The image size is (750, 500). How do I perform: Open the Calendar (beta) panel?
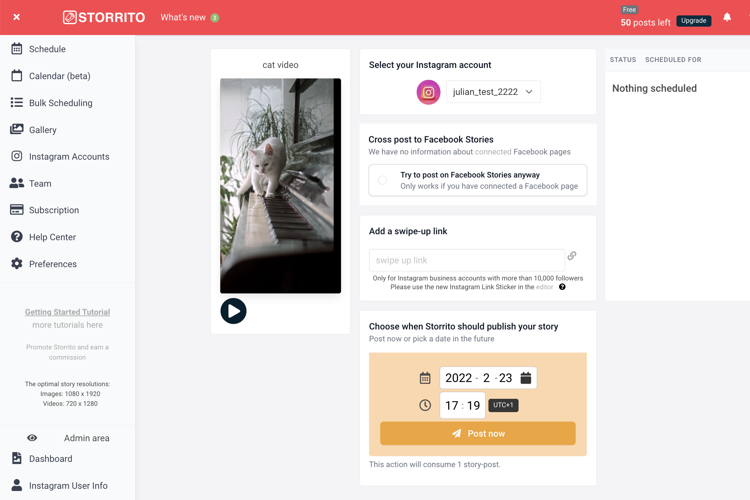(x=60, y=76)
